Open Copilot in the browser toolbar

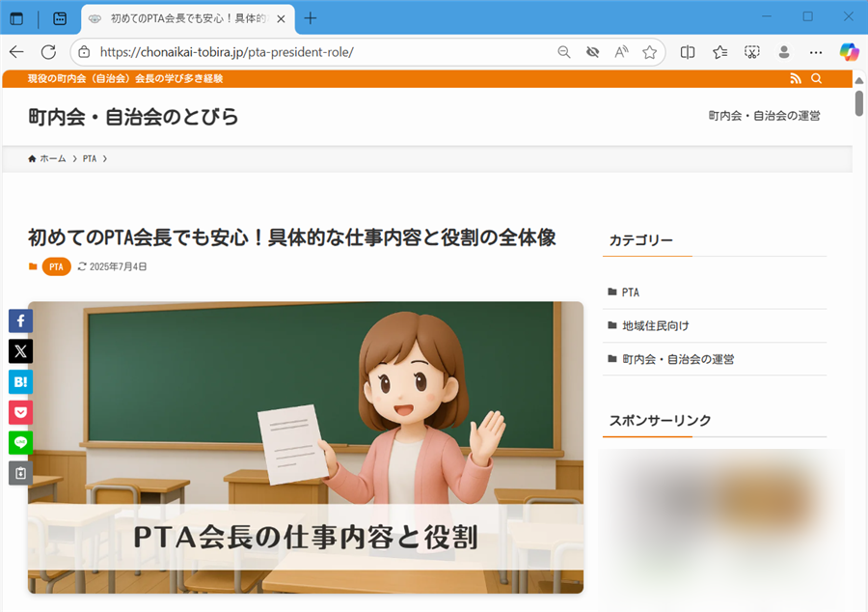point(848,52)
